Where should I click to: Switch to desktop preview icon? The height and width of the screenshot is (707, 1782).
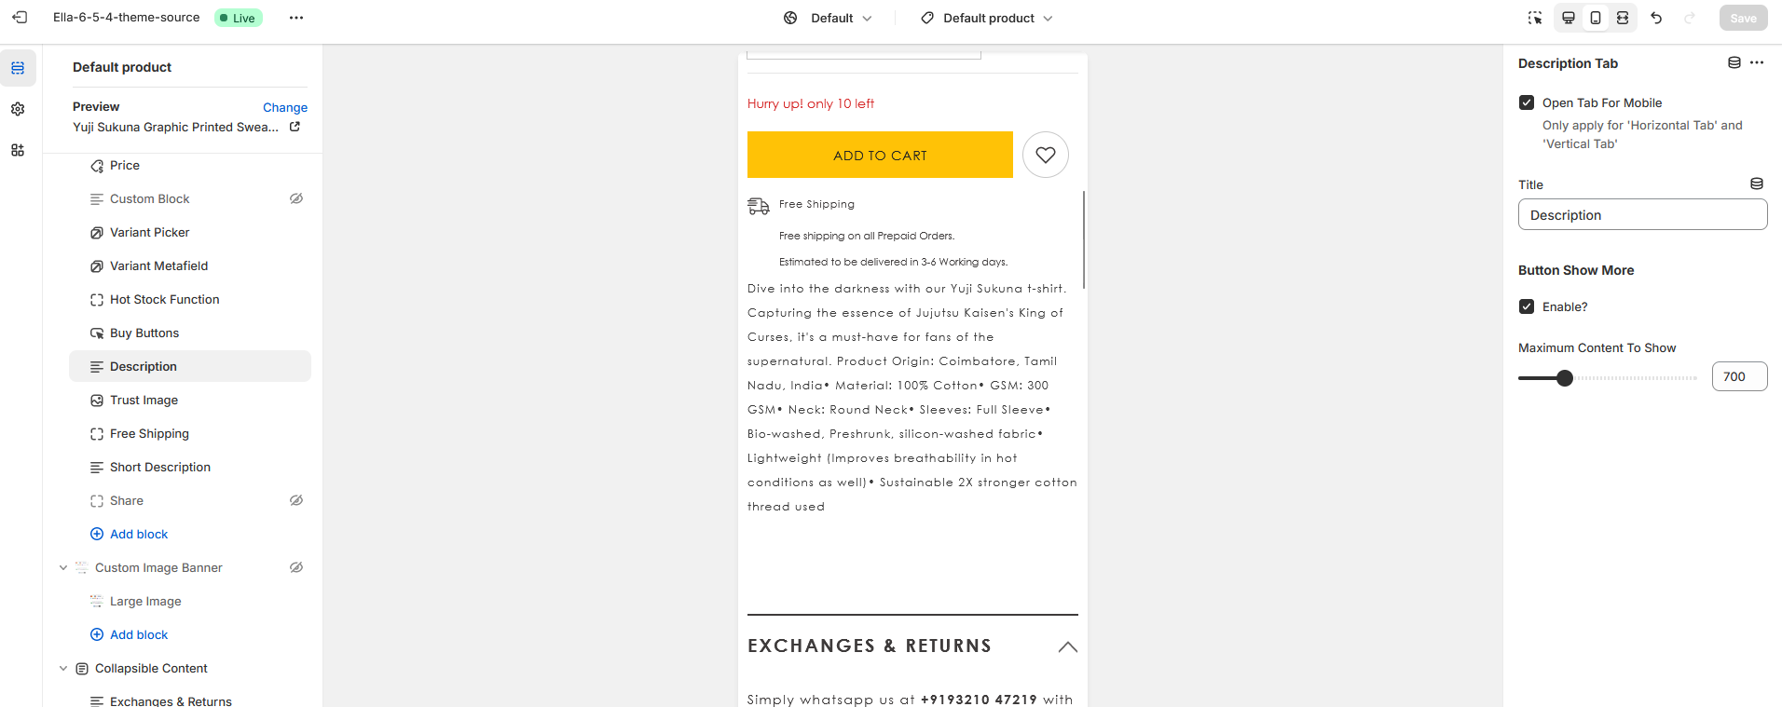click(1569, 18)
